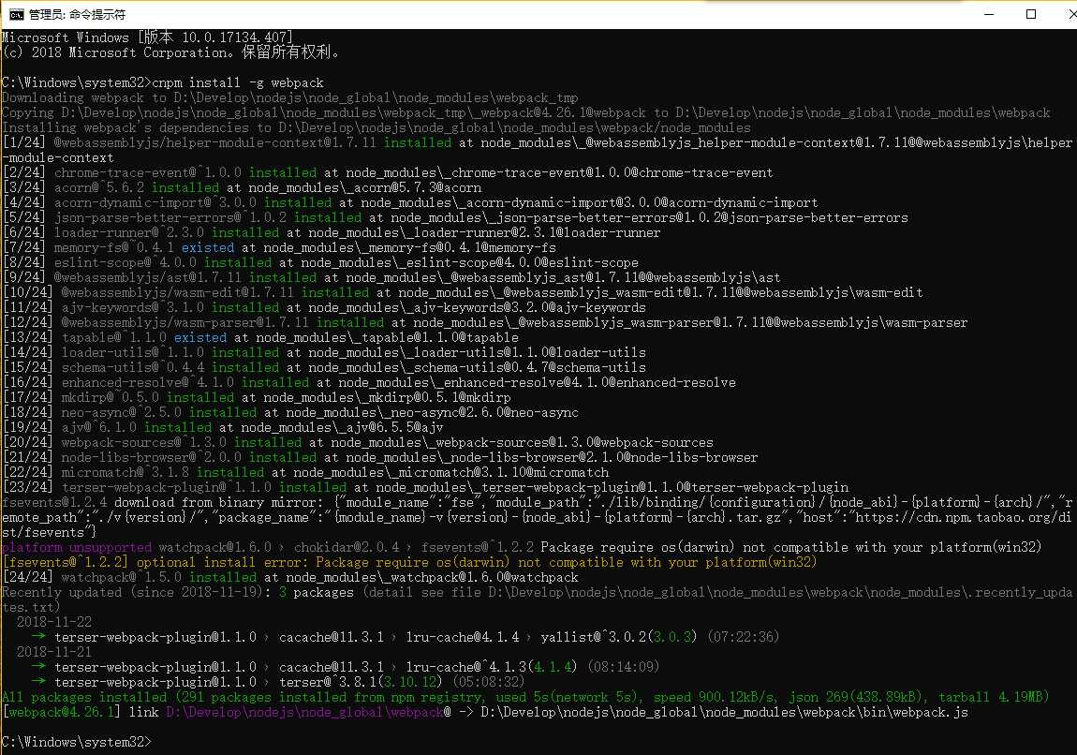Click the yallist@^3.0.2 update line

406,638
